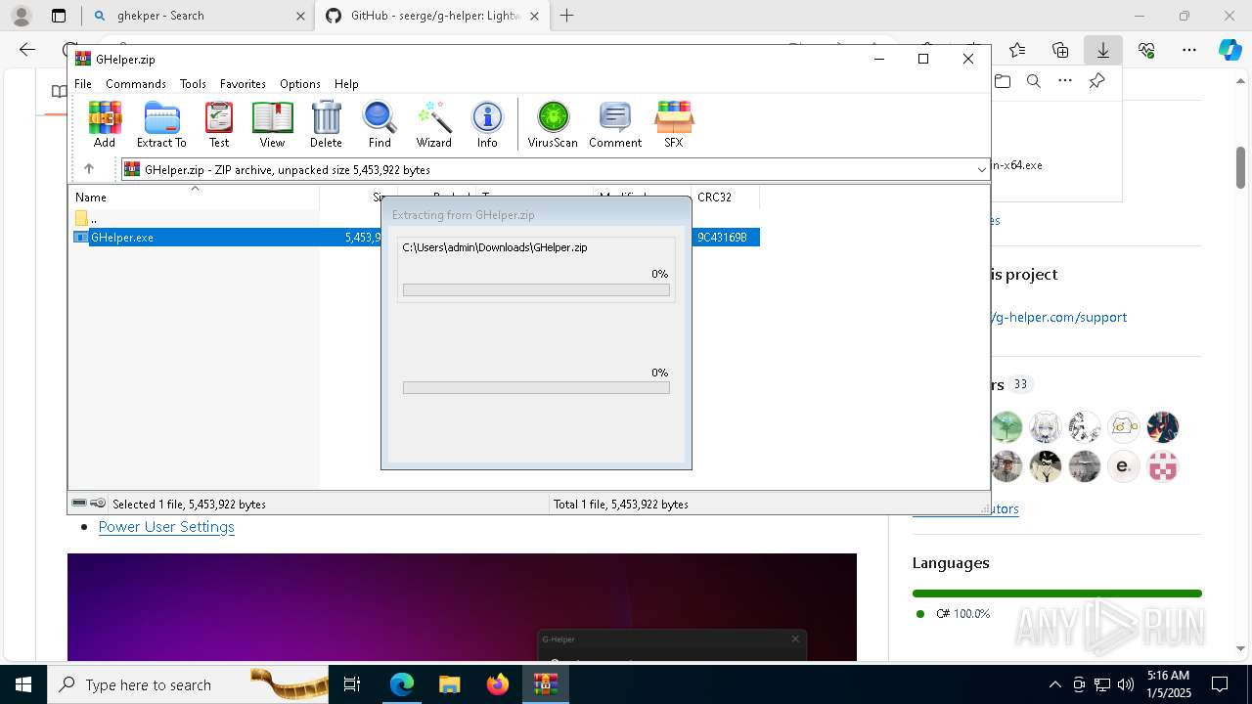Click the Delete recycle bin icon
Screen dimensions: 1252x704
coord(326,124)
